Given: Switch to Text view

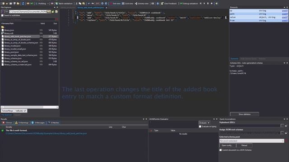Looking at the screenshot, I should 115,4.
